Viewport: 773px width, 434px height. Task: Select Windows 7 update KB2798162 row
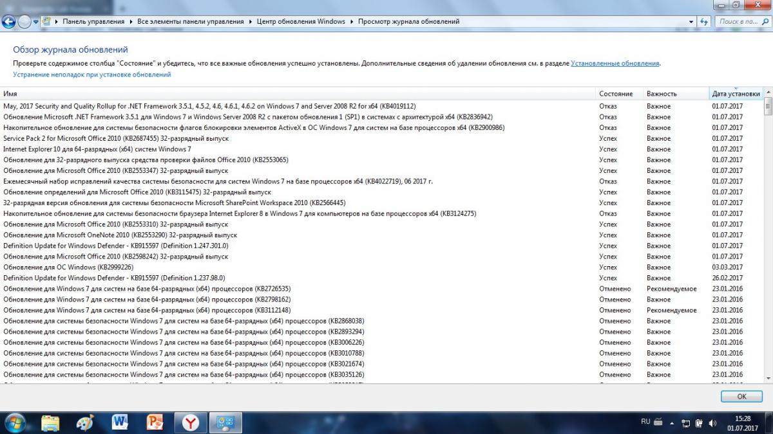[382, 299]
